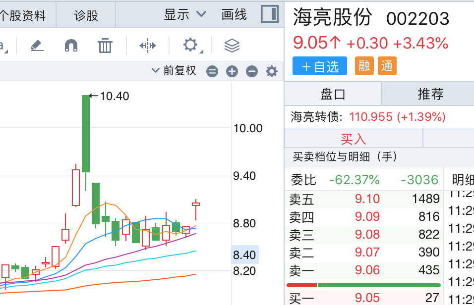Click the 委比 -62.37% value

(355, 180)
